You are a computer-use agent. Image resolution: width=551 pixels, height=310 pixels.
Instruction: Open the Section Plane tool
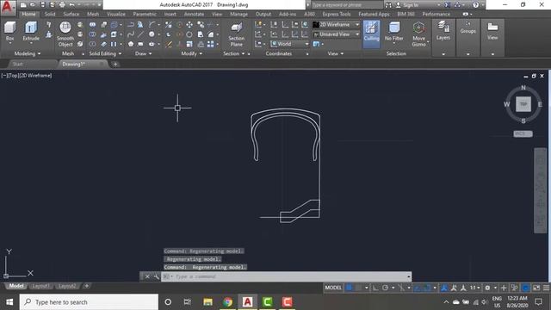coord(237,34)
